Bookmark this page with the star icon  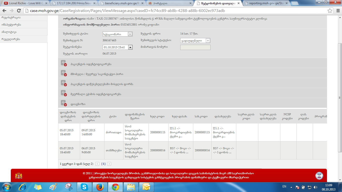click(x=330, y=11)
